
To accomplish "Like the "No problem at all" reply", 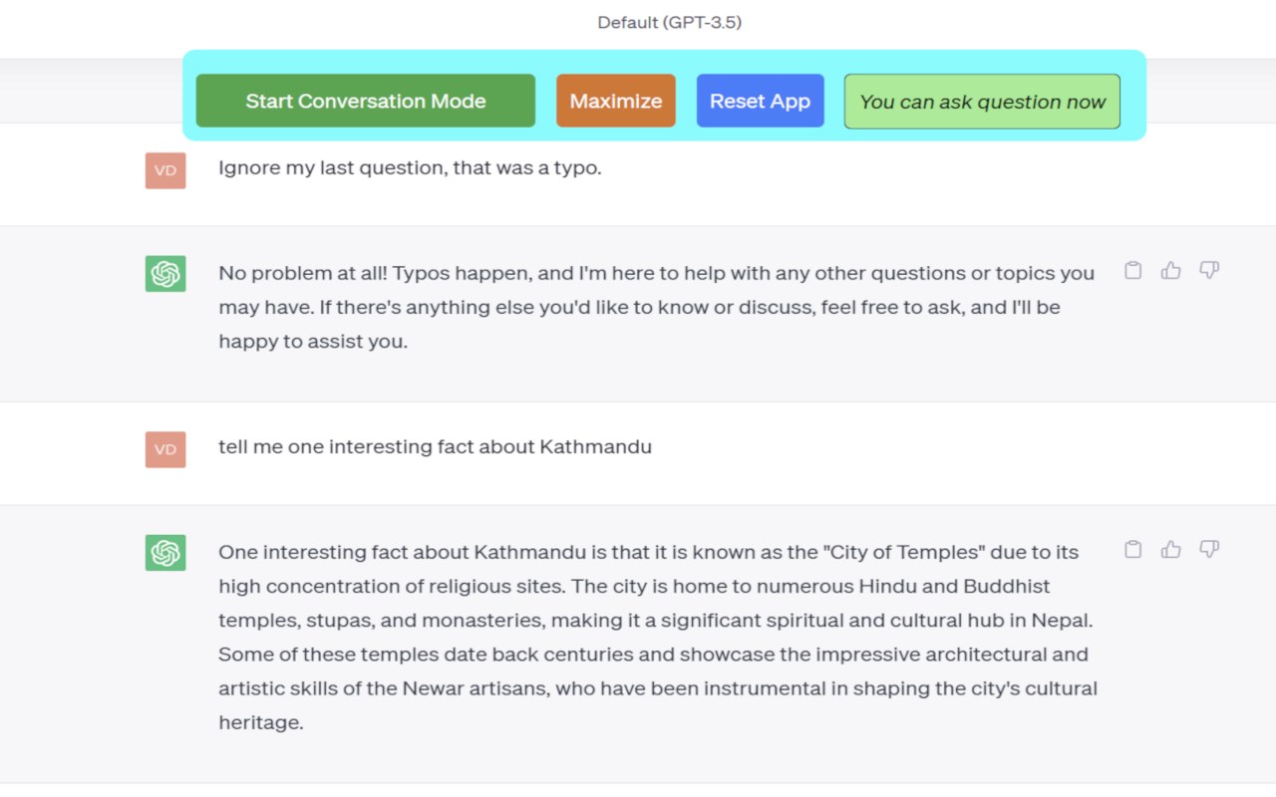I will [x=1170, y=270].
